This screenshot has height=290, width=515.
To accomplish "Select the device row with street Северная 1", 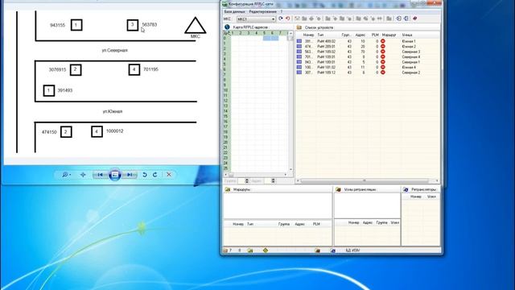I will 367,62.
